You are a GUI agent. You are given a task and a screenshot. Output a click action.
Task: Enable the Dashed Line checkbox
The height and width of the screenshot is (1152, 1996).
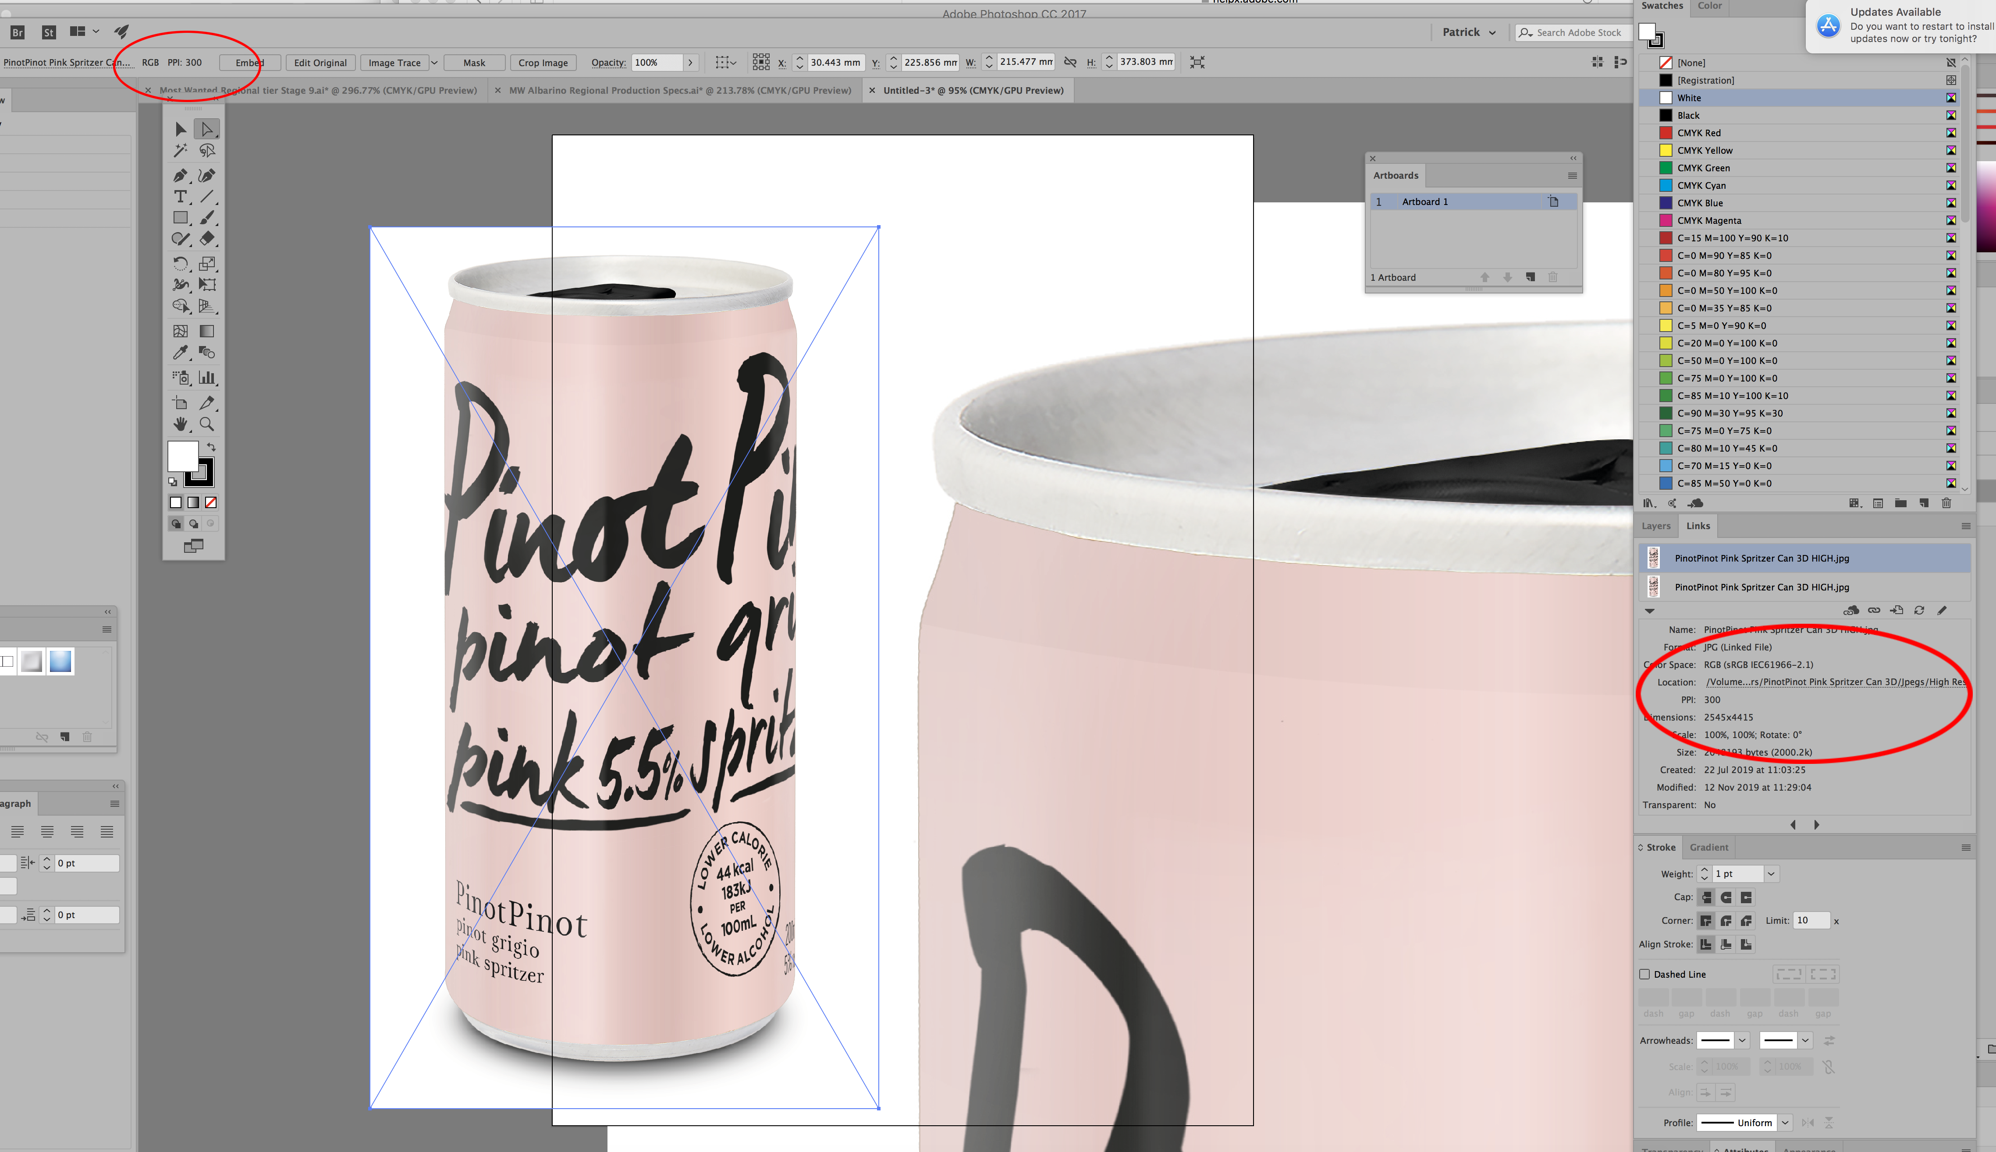[x=1644, y=974]
